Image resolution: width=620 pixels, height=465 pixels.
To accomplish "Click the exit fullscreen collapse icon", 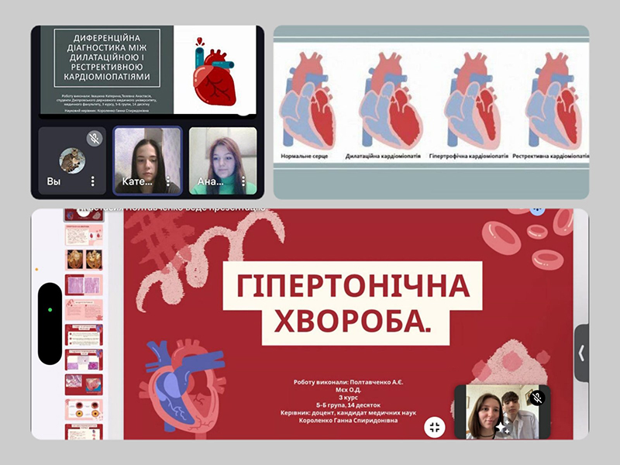I will [x=436, y=426].
